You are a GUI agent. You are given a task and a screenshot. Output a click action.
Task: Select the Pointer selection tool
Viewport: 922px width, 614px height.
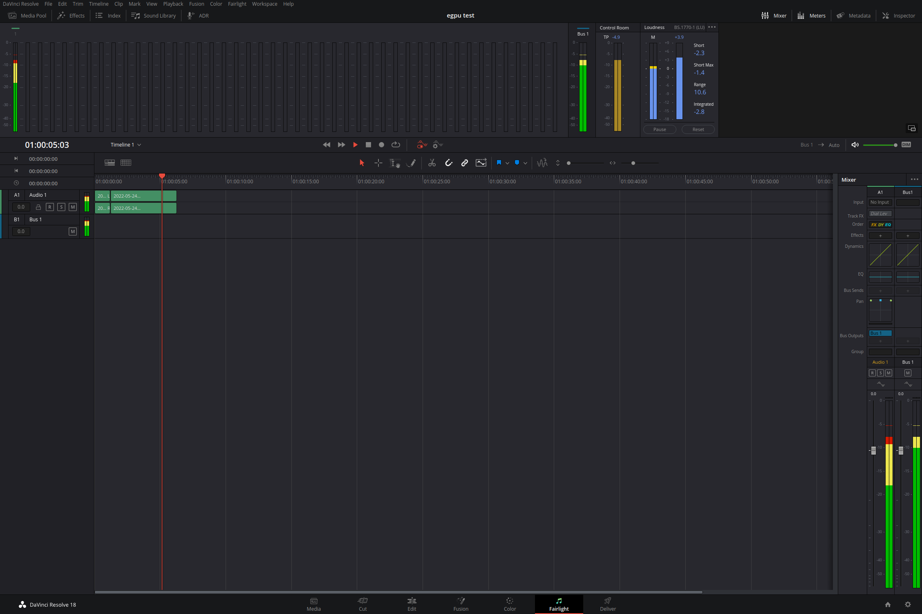point(362,163)
